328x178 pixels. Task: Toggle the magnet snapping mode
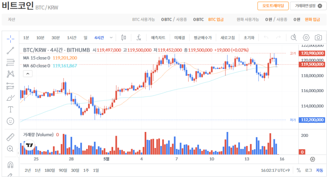(11, 165)
